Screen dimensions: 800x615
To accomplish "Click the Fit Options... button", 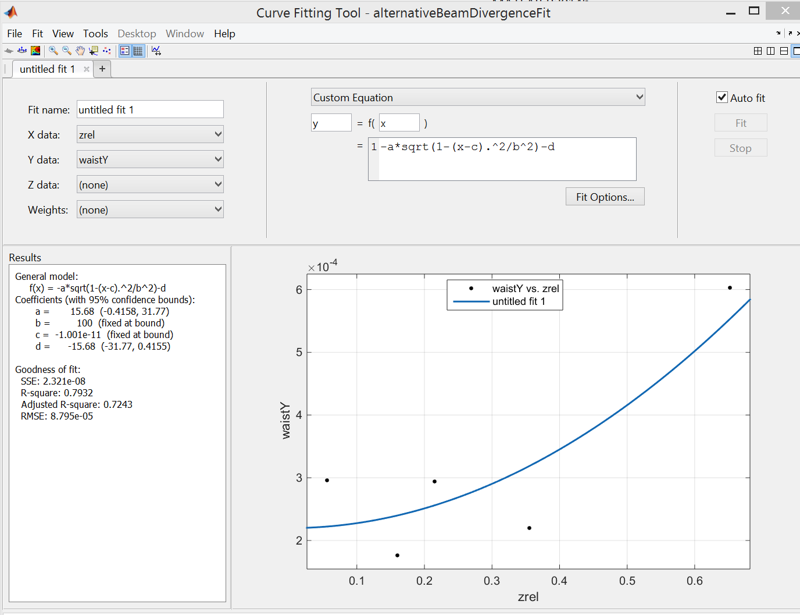I will 605,197.
